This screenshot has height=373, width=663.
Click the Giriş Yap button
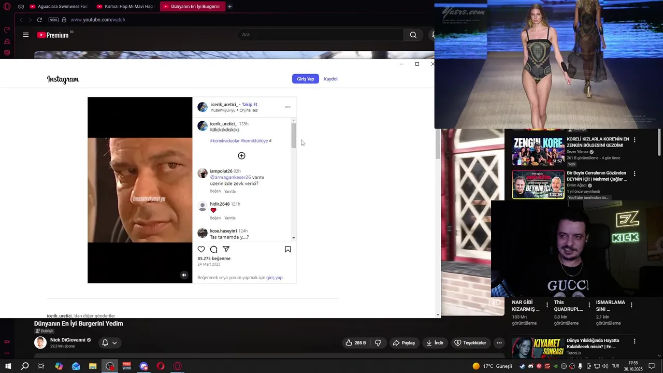point(306,79)
